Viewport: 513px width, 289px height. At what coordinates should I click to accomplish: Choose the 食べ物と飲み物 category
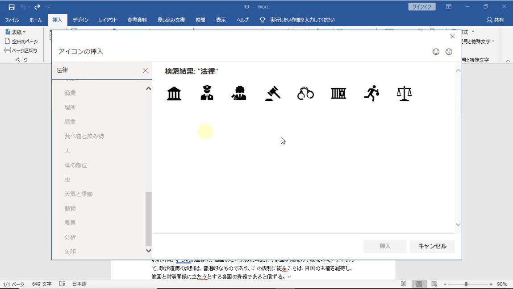[84, 136]
